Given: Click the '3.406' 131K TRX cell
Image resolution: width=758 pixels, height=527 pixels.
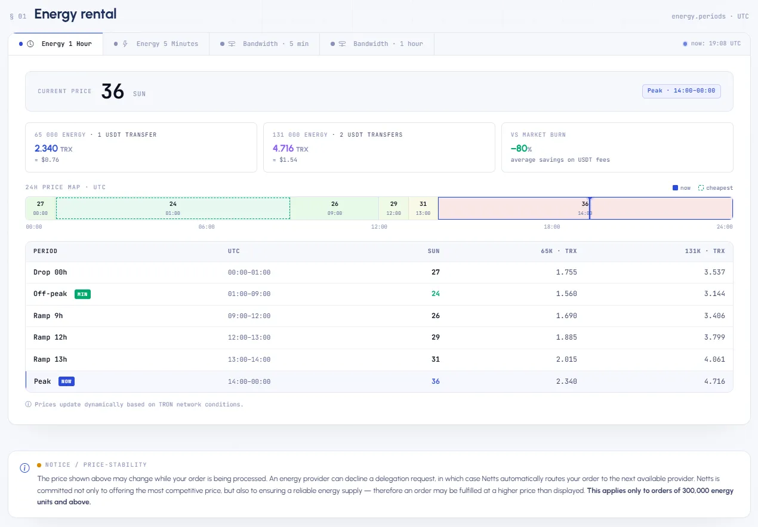Looking at the screenshot, I should click(x=714, y=316).
